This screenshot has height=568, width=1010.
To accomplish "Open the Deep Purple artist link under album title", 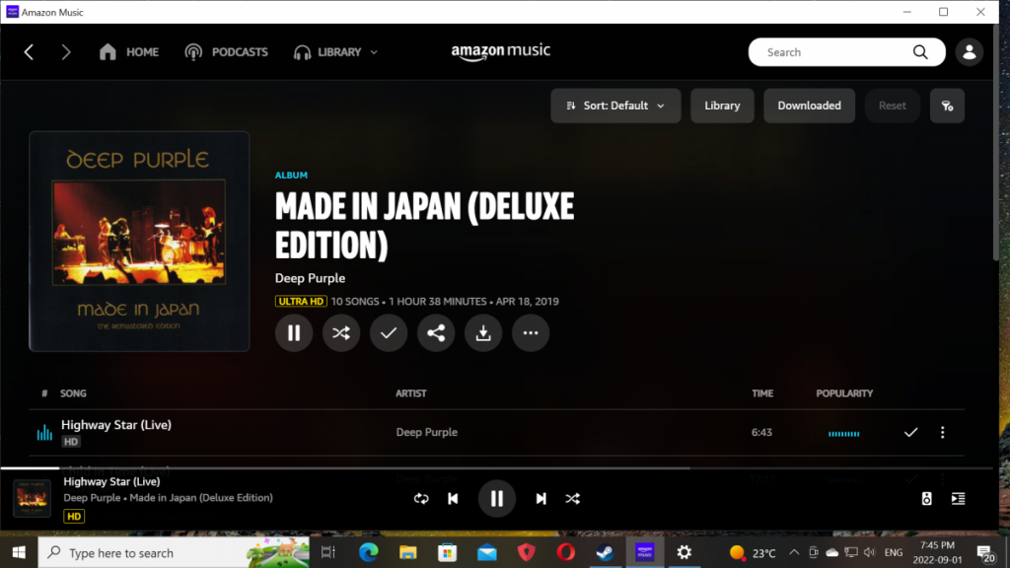I will pyautogui.click(x=310, y=278).
